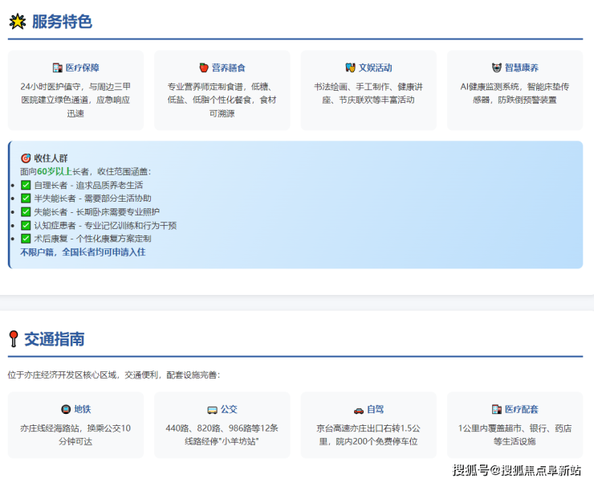Click the green checkbox next to 半失能长者
This screenshot has height=483, width=594.
click(26, 199)
